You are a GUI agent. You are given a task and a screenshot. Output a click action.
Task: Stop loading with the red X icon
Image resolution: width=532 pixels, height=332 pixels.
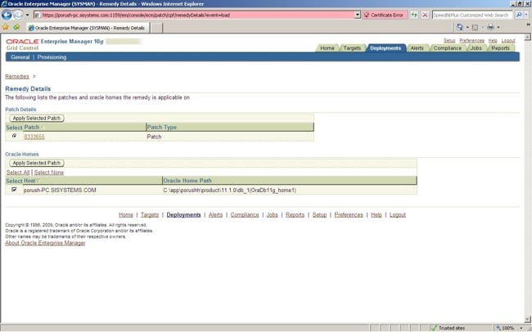point(425,15)
